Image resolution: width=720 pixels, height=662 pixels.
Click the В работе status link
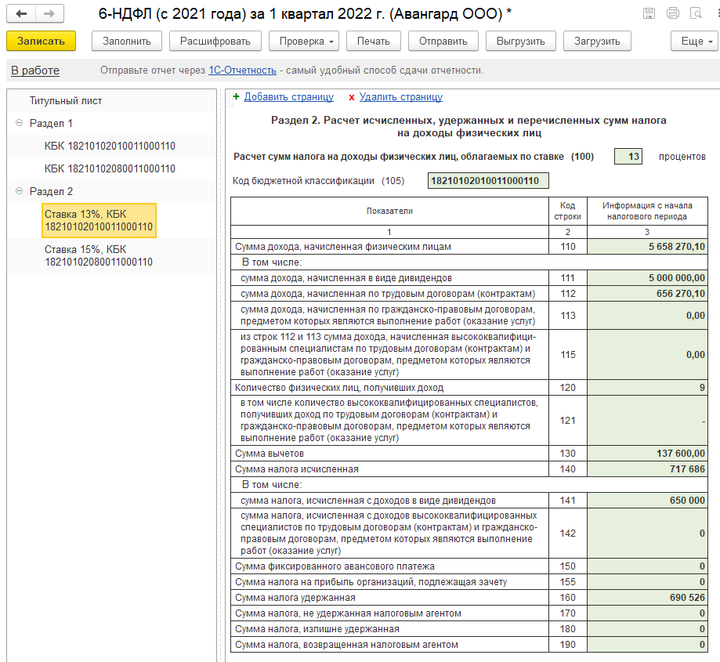35,71
